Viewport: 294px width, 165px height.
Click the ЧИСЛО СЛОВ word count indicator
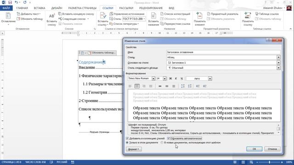pyautogui.click(x=35, y=162)
